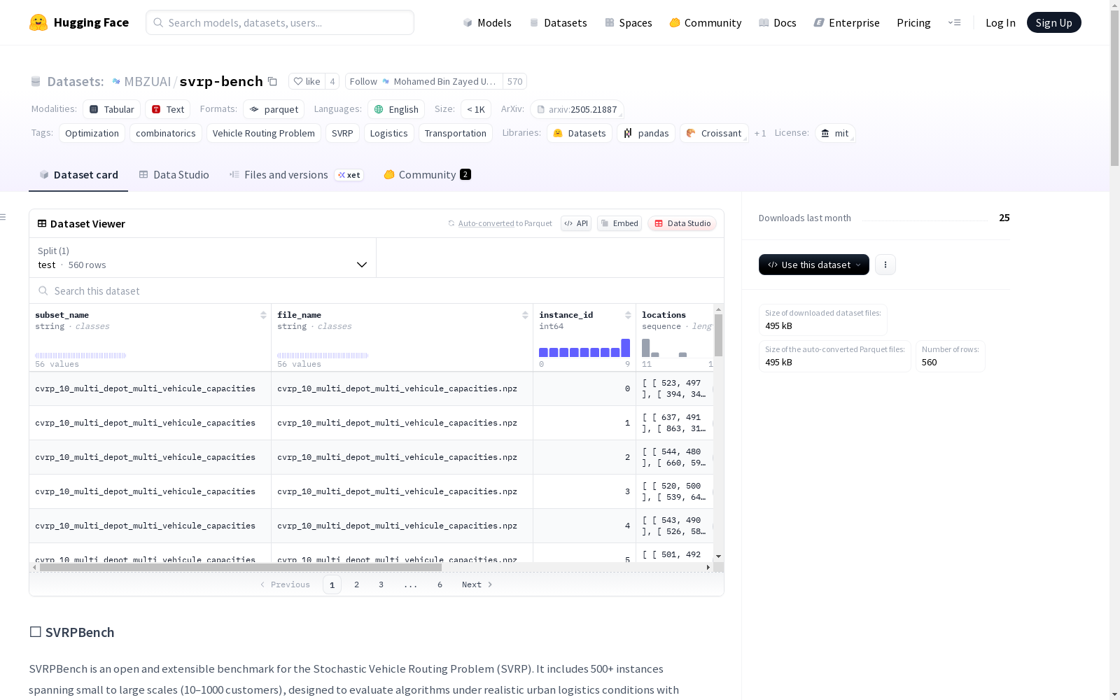Open the arxiv:2505.21887 paper tag
Viewport: 1120px width, 700px height.
pos(577,109)
